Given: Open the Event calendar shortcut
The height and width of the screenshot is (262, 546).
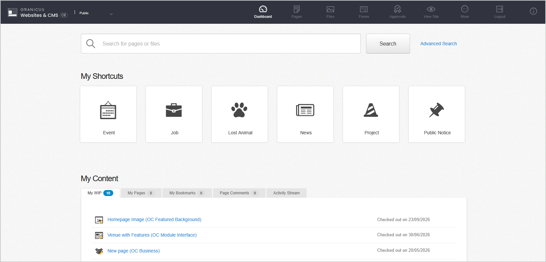Looking at the screenshot, I should [x=108, y=114].
